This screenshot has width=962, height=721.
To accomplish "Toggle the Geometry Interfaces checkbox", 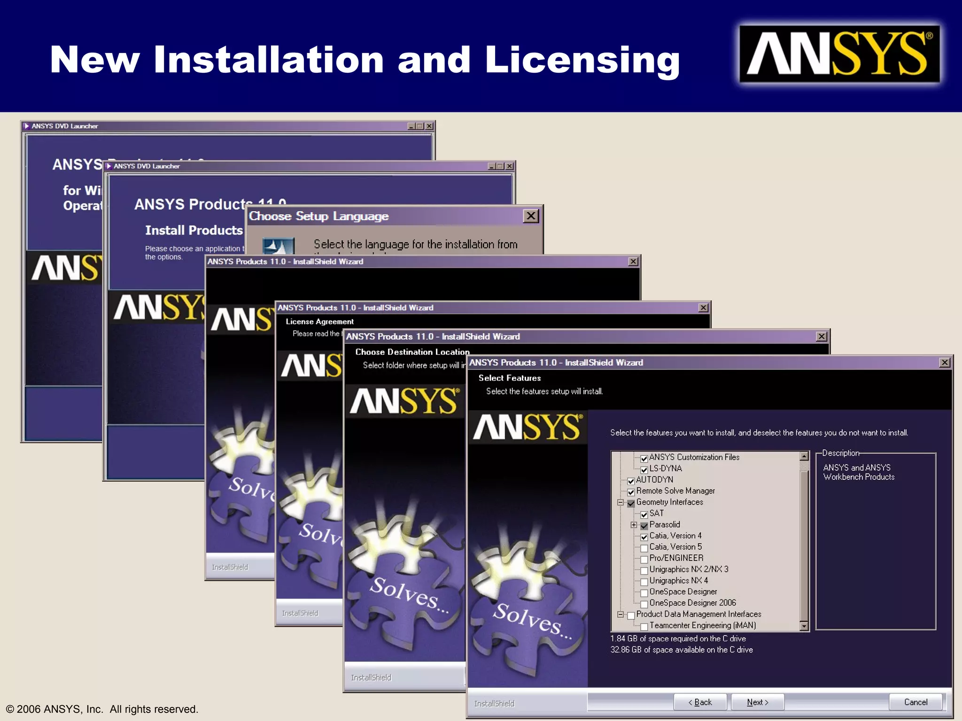I will tap(631, 503).
